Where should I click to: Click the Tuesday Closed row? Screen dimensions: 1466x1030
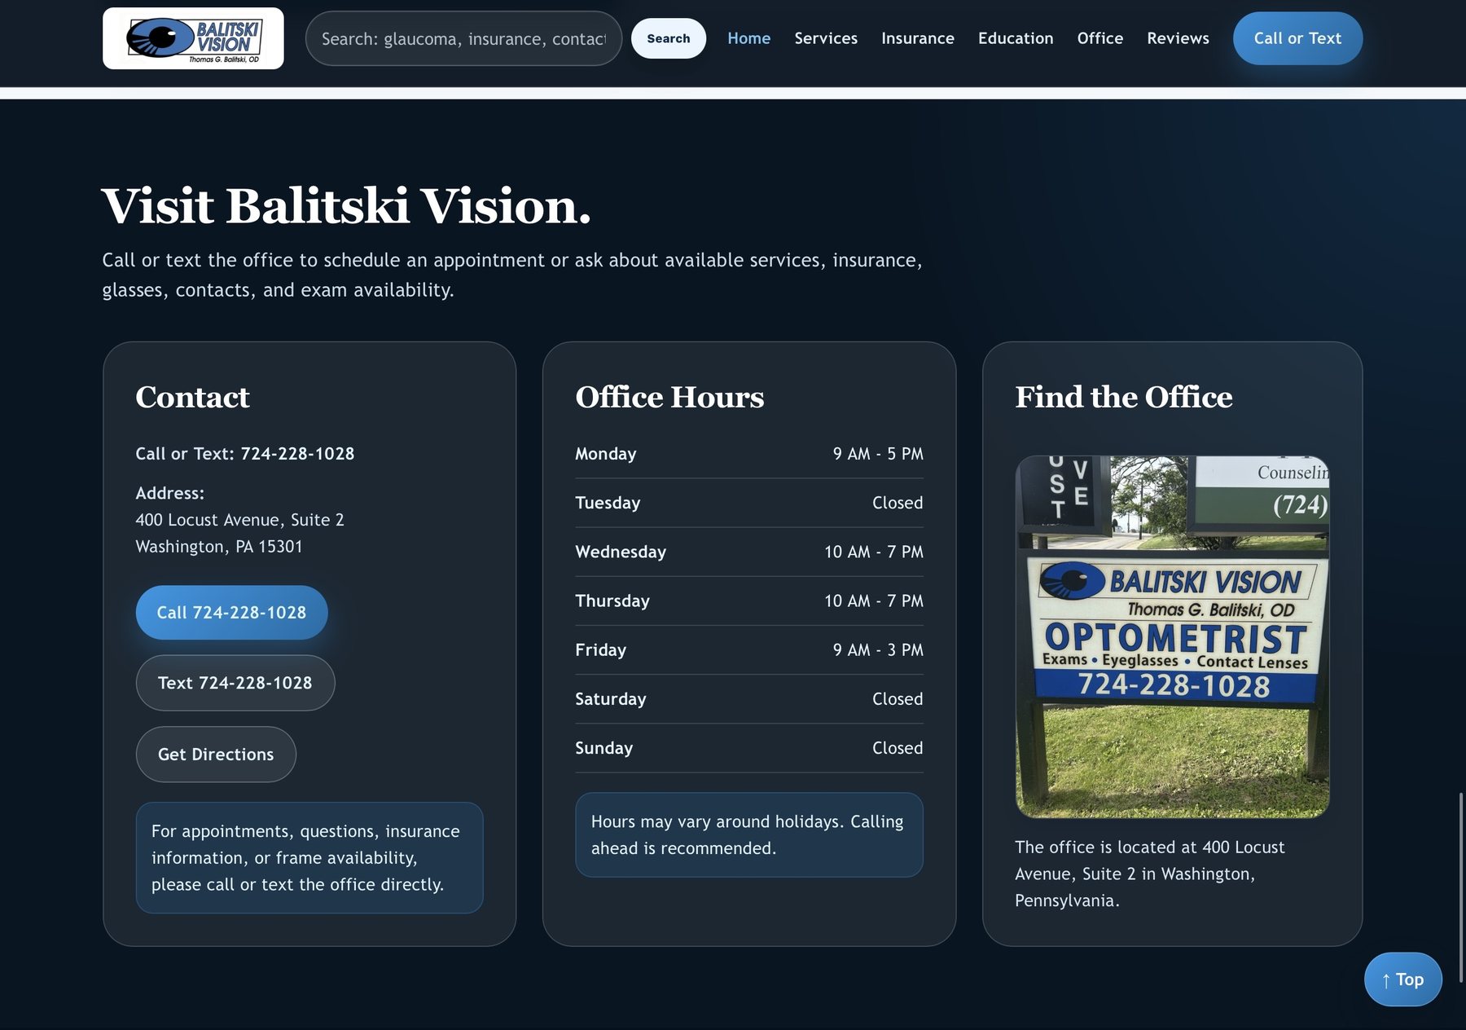pyautogui.click(x=748, y=503)
